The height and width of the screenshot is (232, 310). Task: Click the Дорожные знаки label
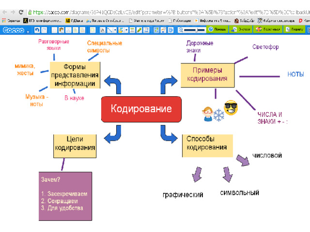pos(200,47)
